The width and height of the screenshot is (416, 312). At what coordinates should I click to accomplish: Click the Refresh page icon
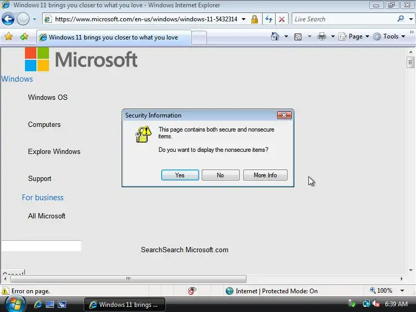(x=269, y=19)
